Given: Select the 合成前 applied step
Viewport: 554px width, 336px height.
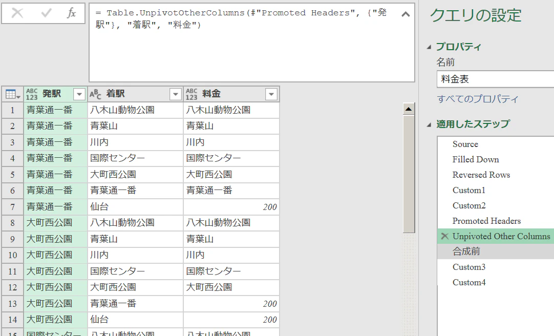Looking at the screenshot, I should point(466,251).
